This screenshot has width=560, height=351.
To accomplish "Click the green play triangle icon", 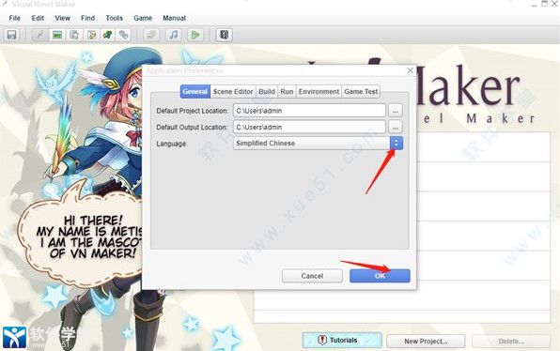I will 195,35.
